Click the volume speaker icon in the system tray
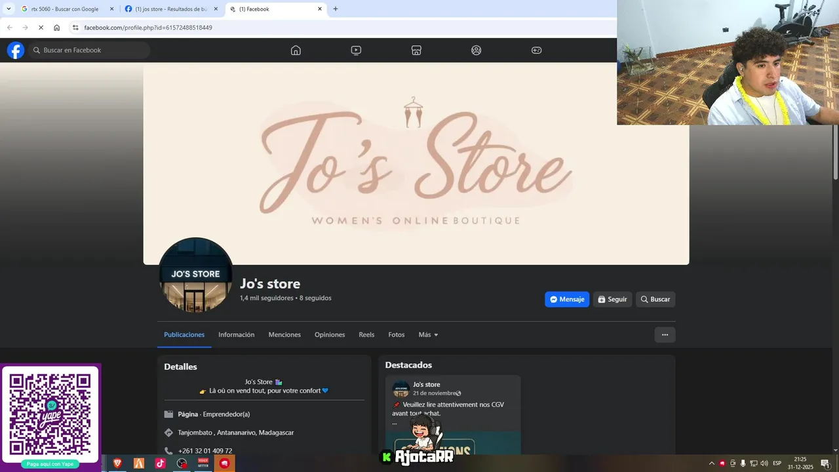Viewport: 839px width, 472px height. [764, 463]
